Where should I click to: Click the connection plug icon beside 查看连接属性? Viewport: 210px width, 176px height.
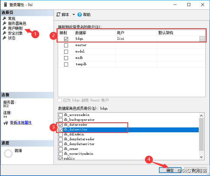tap(6, 123)
